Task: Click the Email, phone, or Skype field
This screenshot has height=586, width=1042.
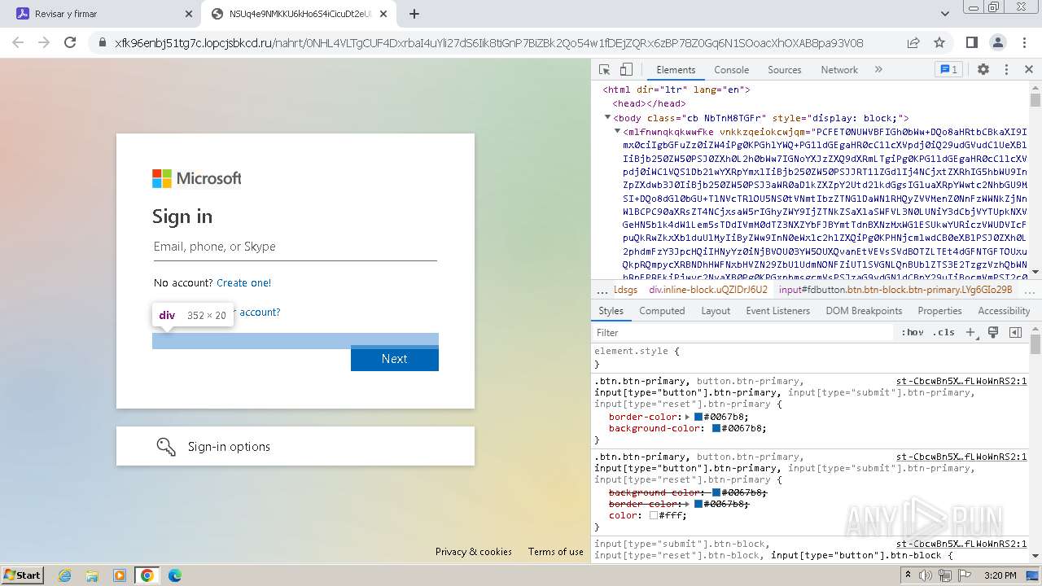Action: pyautogui.click(x=296, y=247)
